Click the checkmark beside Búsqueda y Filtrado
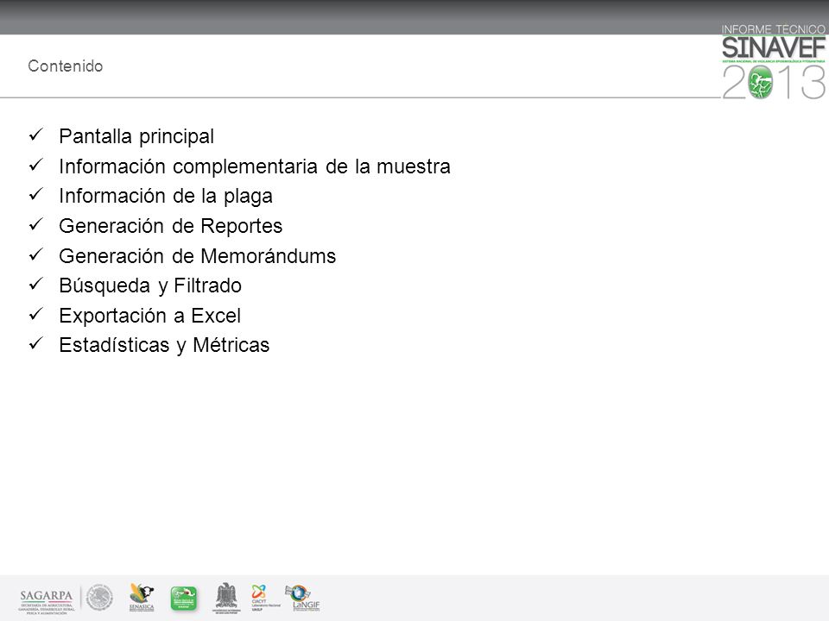The image size is (829, 621). pyautogui.click(x=35, y=284)
